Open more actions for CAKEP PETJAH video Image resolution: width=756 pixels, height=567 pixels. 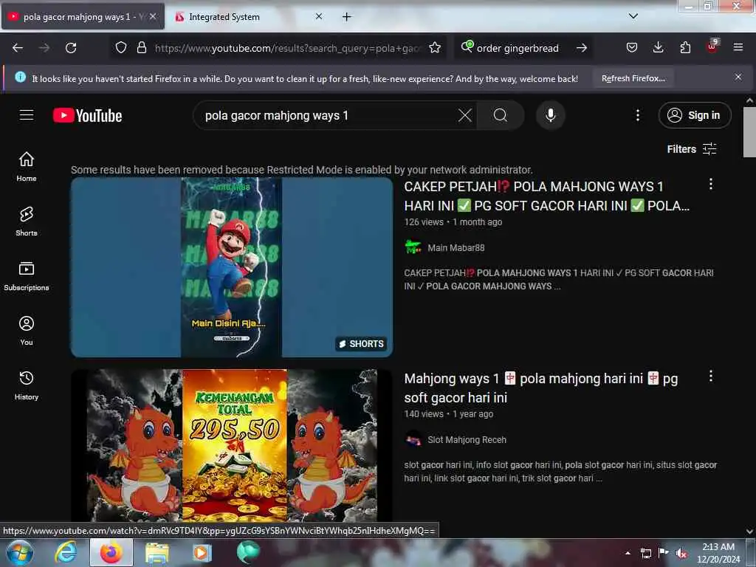[711, 184]
